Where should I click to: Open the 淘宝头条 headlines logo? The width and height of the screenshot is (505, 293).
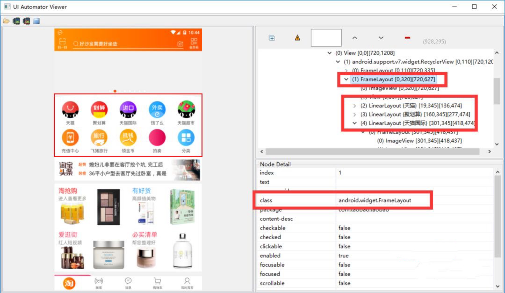pos(66,169)
